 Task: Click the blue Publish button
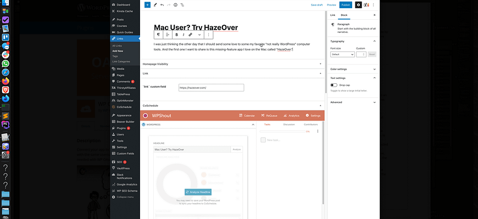(346, 5)
